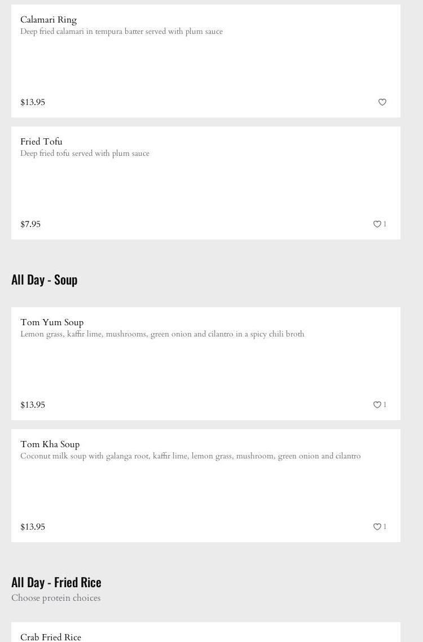The height and width of the screenshot is (642, 423).
Task: Click the Tom Kha Soup heart icon
Action: (377, 527)
